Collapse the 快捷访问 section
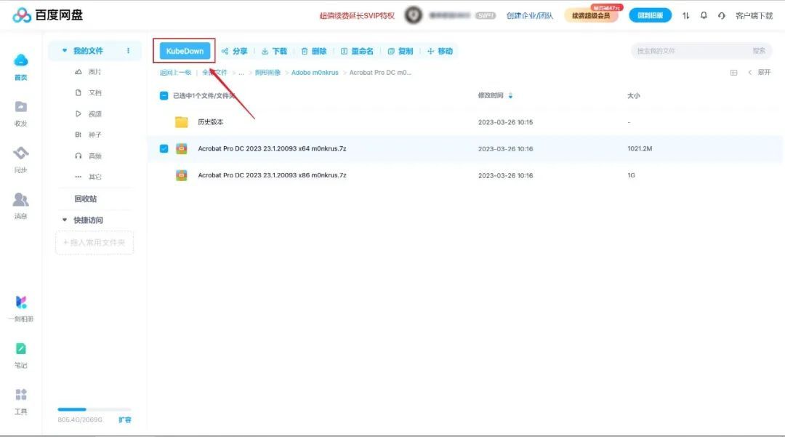Image resolution: width=785 pixels, height=437 pixels. click(x=64, y=220)
